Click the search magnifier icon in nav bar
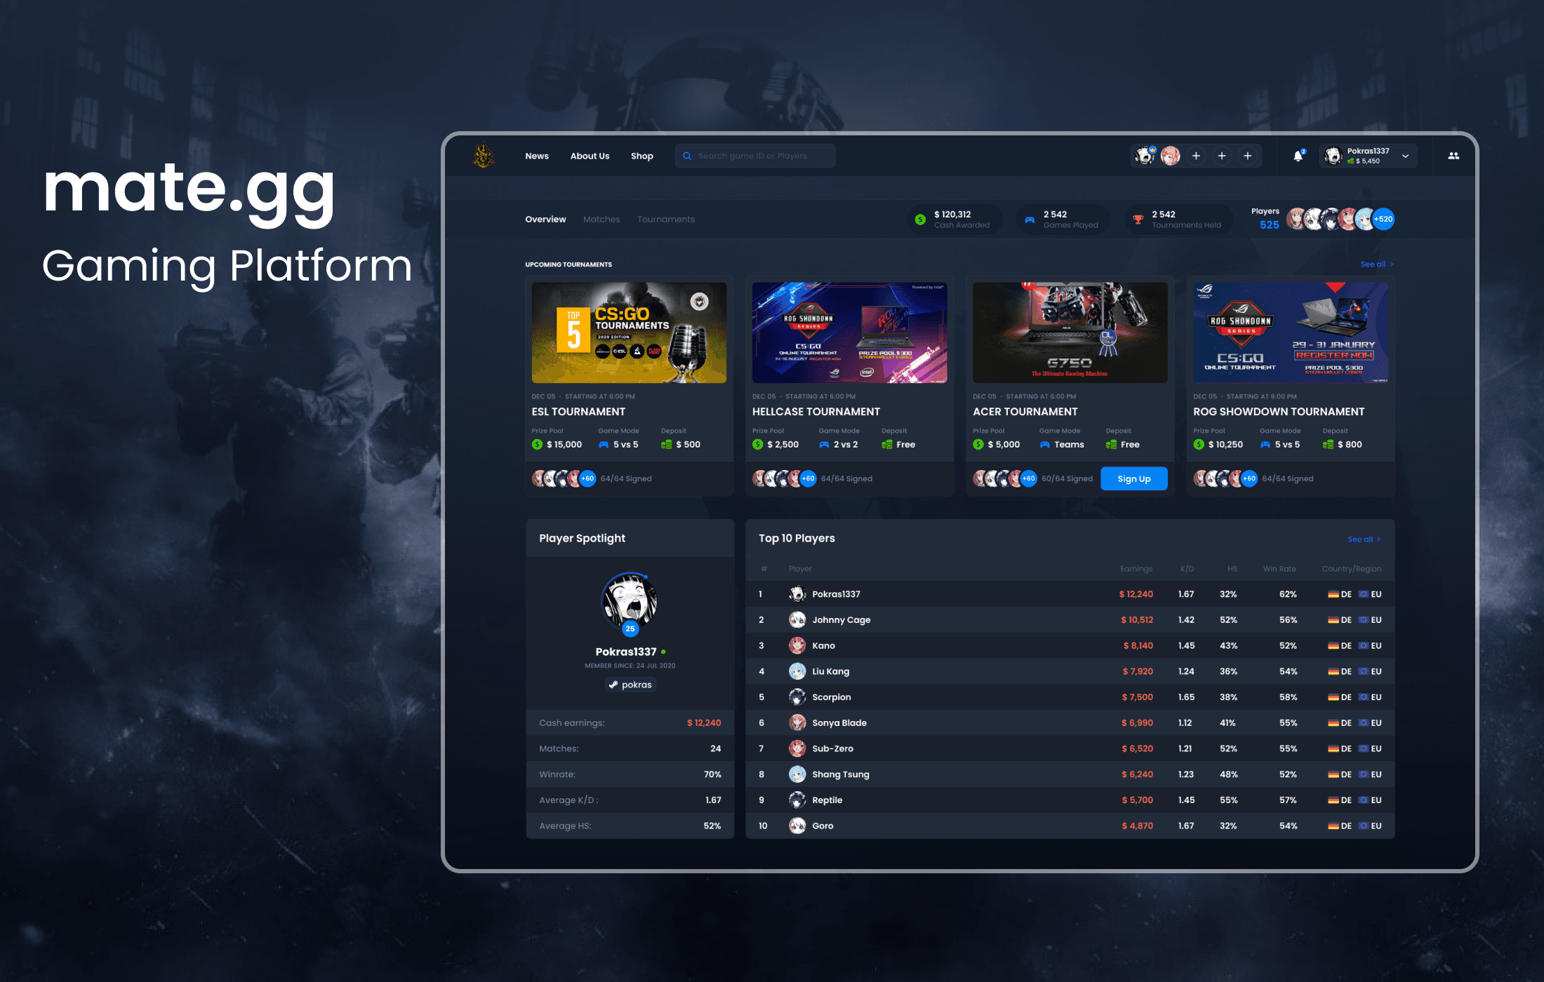Screen dimensions: 1544x982 [x=688, y=155]
